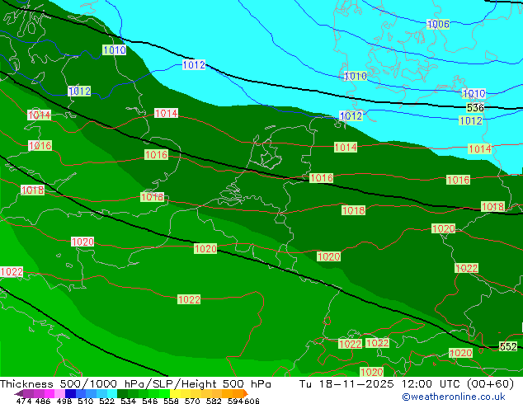Click the dark navy blue colorbar swatch

(70, 393)
